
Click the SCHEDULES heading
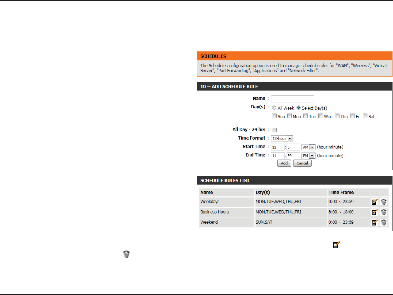(x=213, y=56)
